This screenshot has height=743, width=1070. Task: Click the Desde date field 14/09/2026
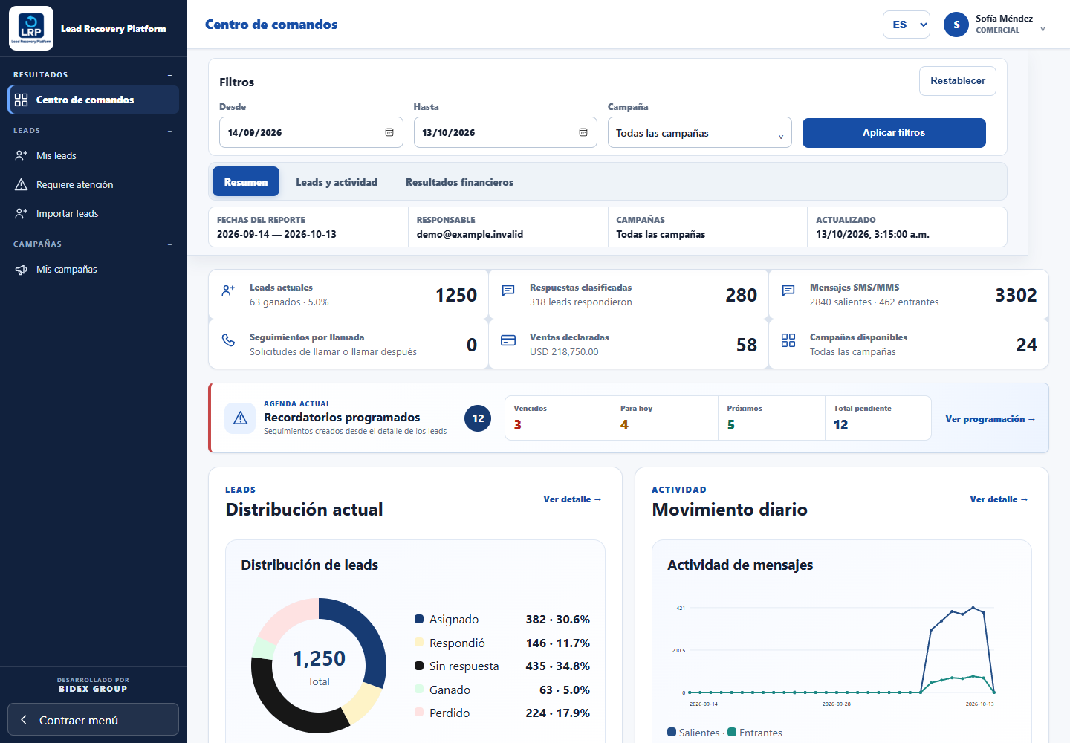pos(311,132)
